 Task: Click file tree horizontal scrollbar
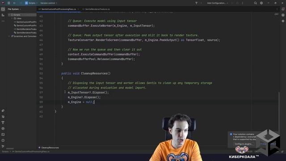(10, 148)
